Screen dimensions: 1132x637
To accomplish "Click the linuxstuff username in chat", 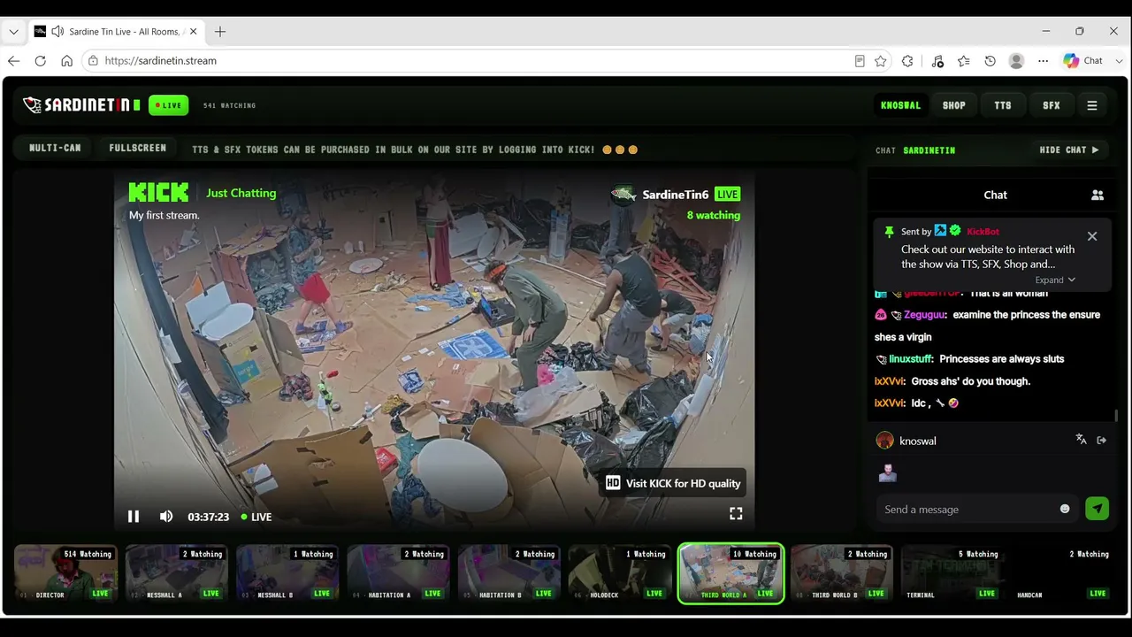I will [x=911, y=359].
